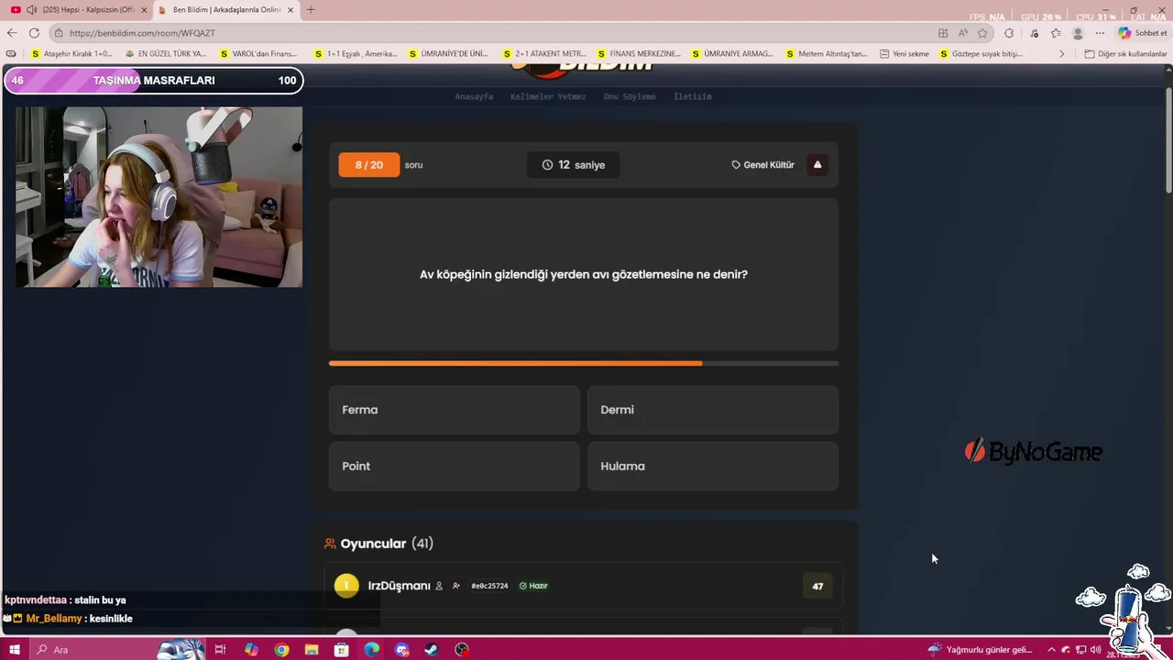The image size is (1173, 660).
Task: Open the ÜMRANİYE ARMAG bookmark
Action: [x=732, y=54]
